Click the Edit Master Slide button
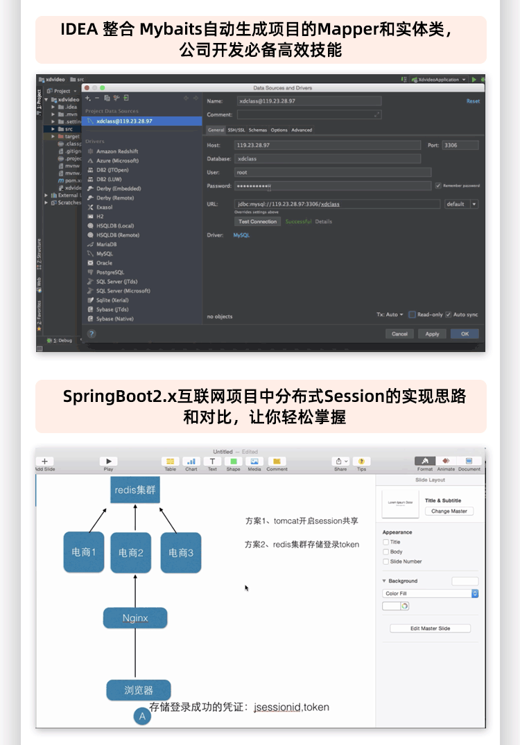The image size is (520, 745). tap(430, 629)
